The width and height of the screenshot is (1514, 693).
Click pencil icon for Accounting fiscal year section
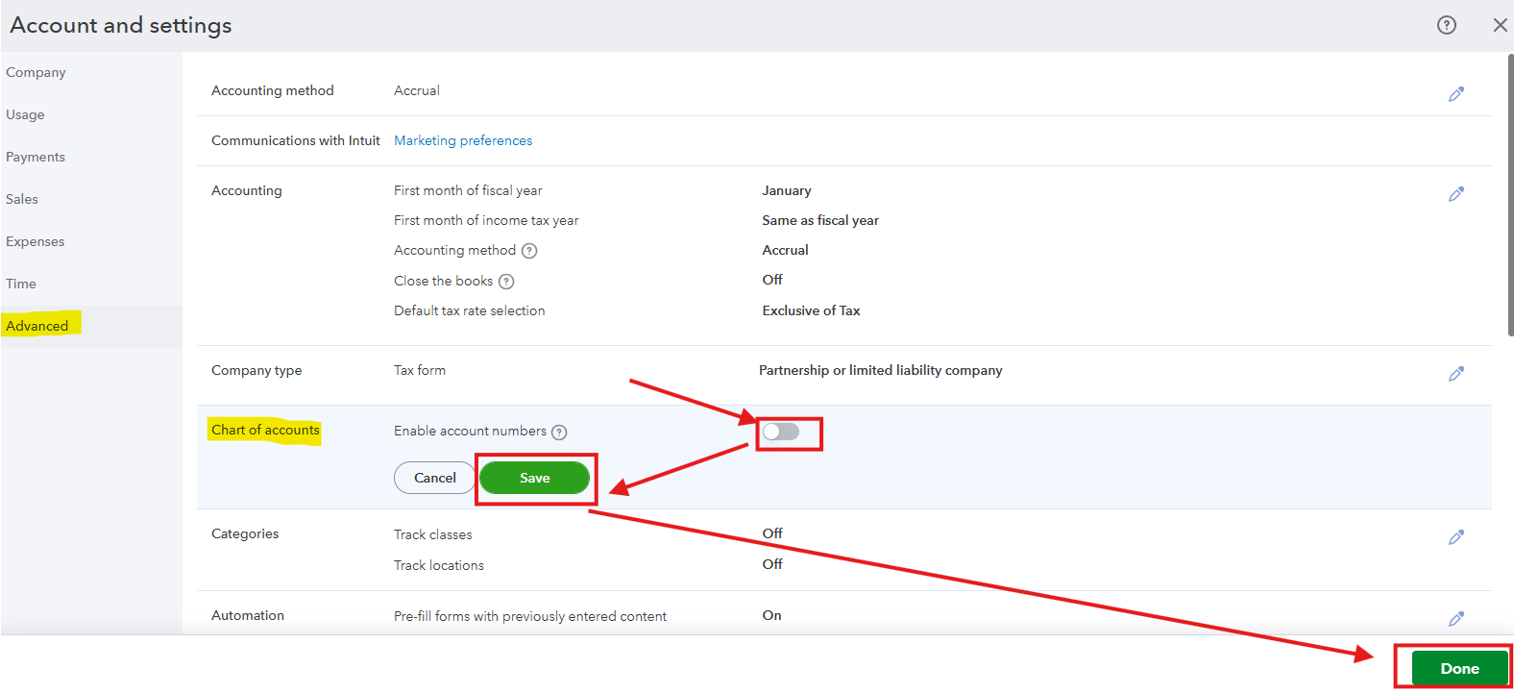tap(1456, 194)
